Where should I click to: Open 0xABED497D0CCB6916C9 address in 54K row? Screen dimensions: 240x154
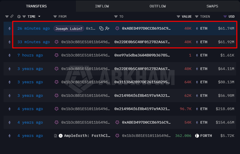(146, 122)
